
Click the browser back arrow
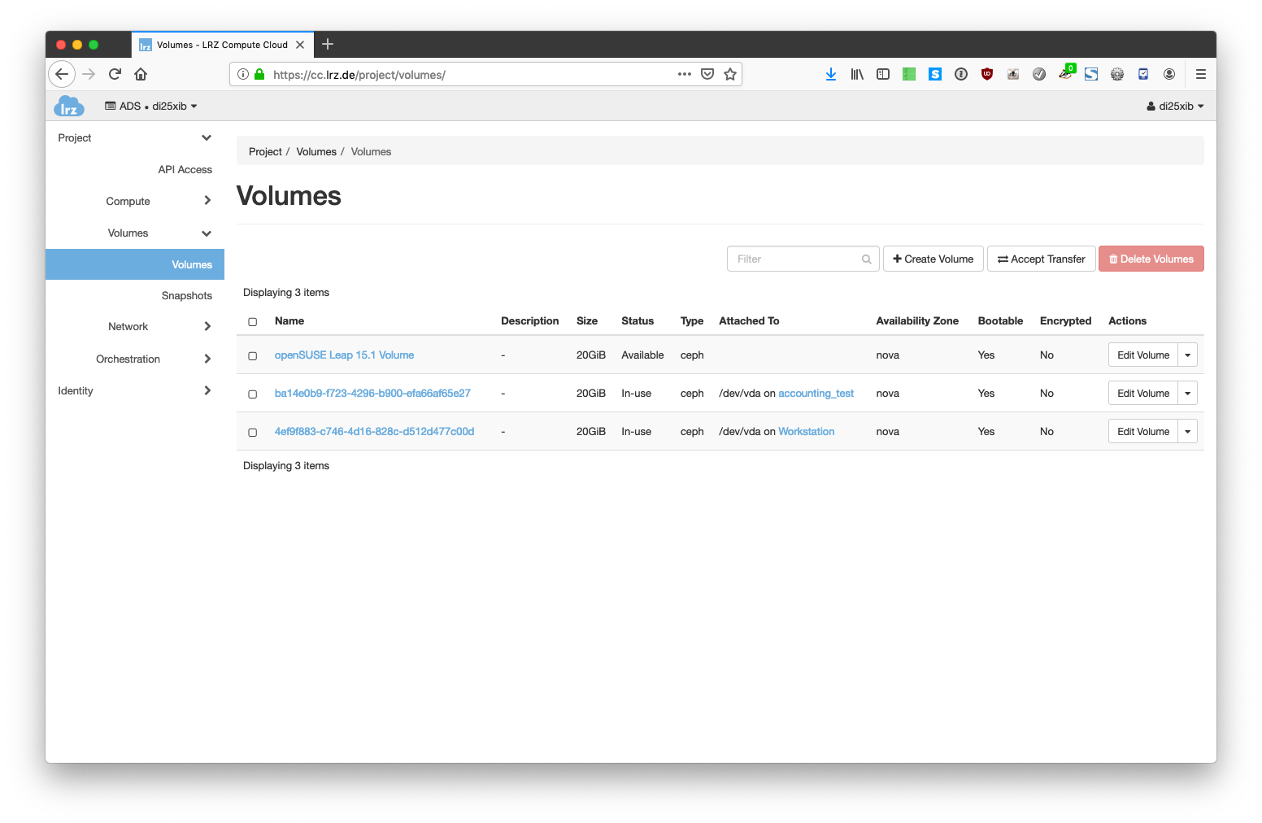pyautogui.click(x=62, y=74)
